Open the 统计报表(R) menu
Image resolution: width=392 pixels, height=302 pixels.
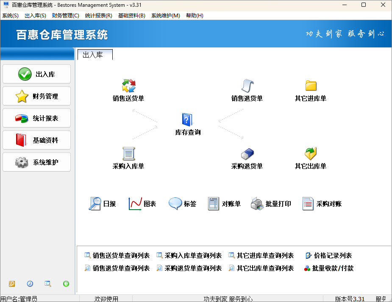point(98,16)
